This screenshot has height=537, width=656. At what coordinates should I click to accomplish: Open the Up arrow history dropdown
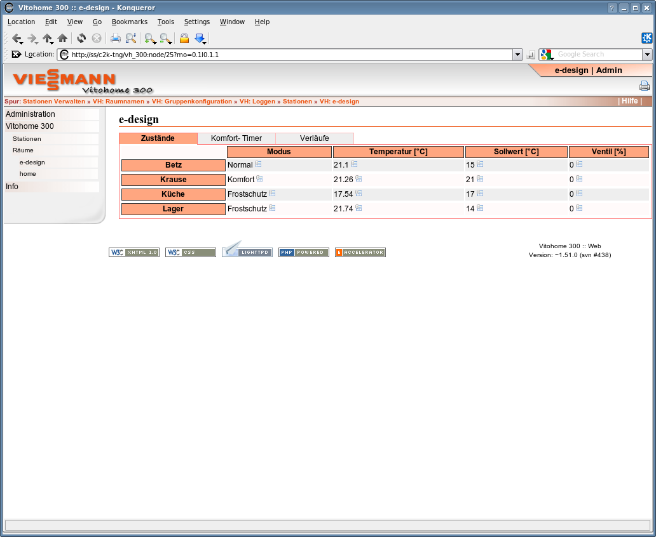click(51, 42)
